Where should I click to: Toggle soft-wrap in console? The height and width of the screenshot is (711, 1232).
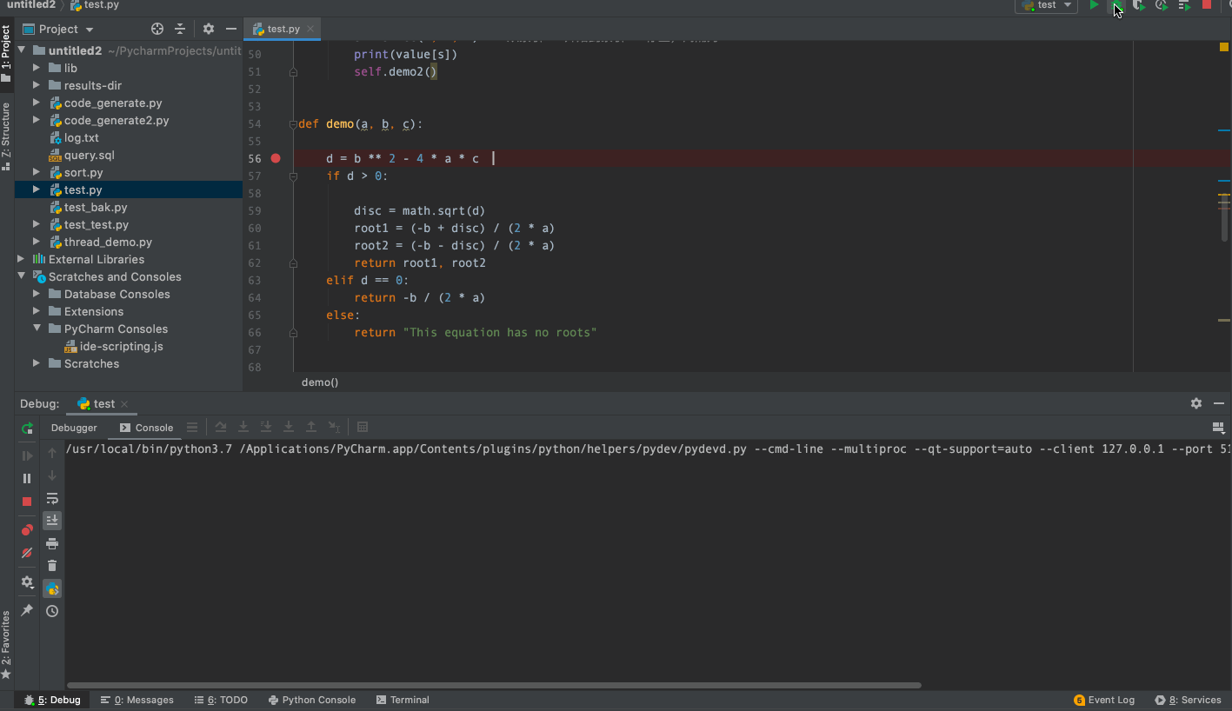(x=52, y=498)
